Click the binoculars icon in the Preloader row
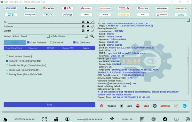The image size is (192, 122). pos(83,26)
